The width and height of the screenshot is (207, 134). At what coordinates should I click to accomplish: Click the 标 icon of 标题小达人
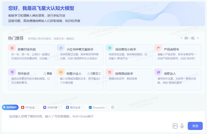tap(61, 72)
